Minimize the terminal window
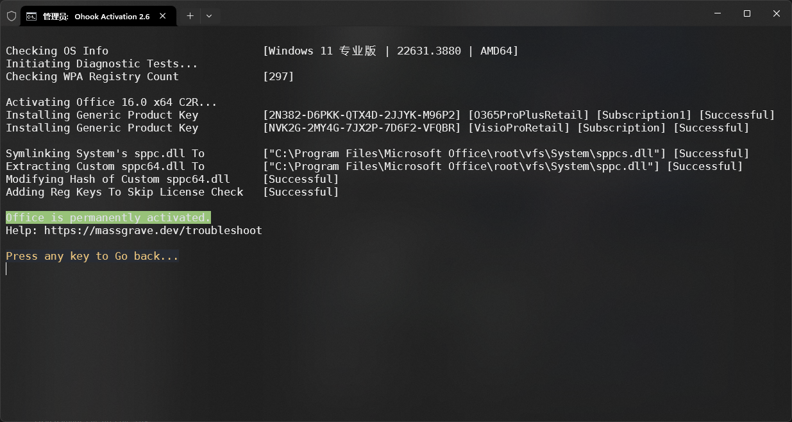 point(717,13)
